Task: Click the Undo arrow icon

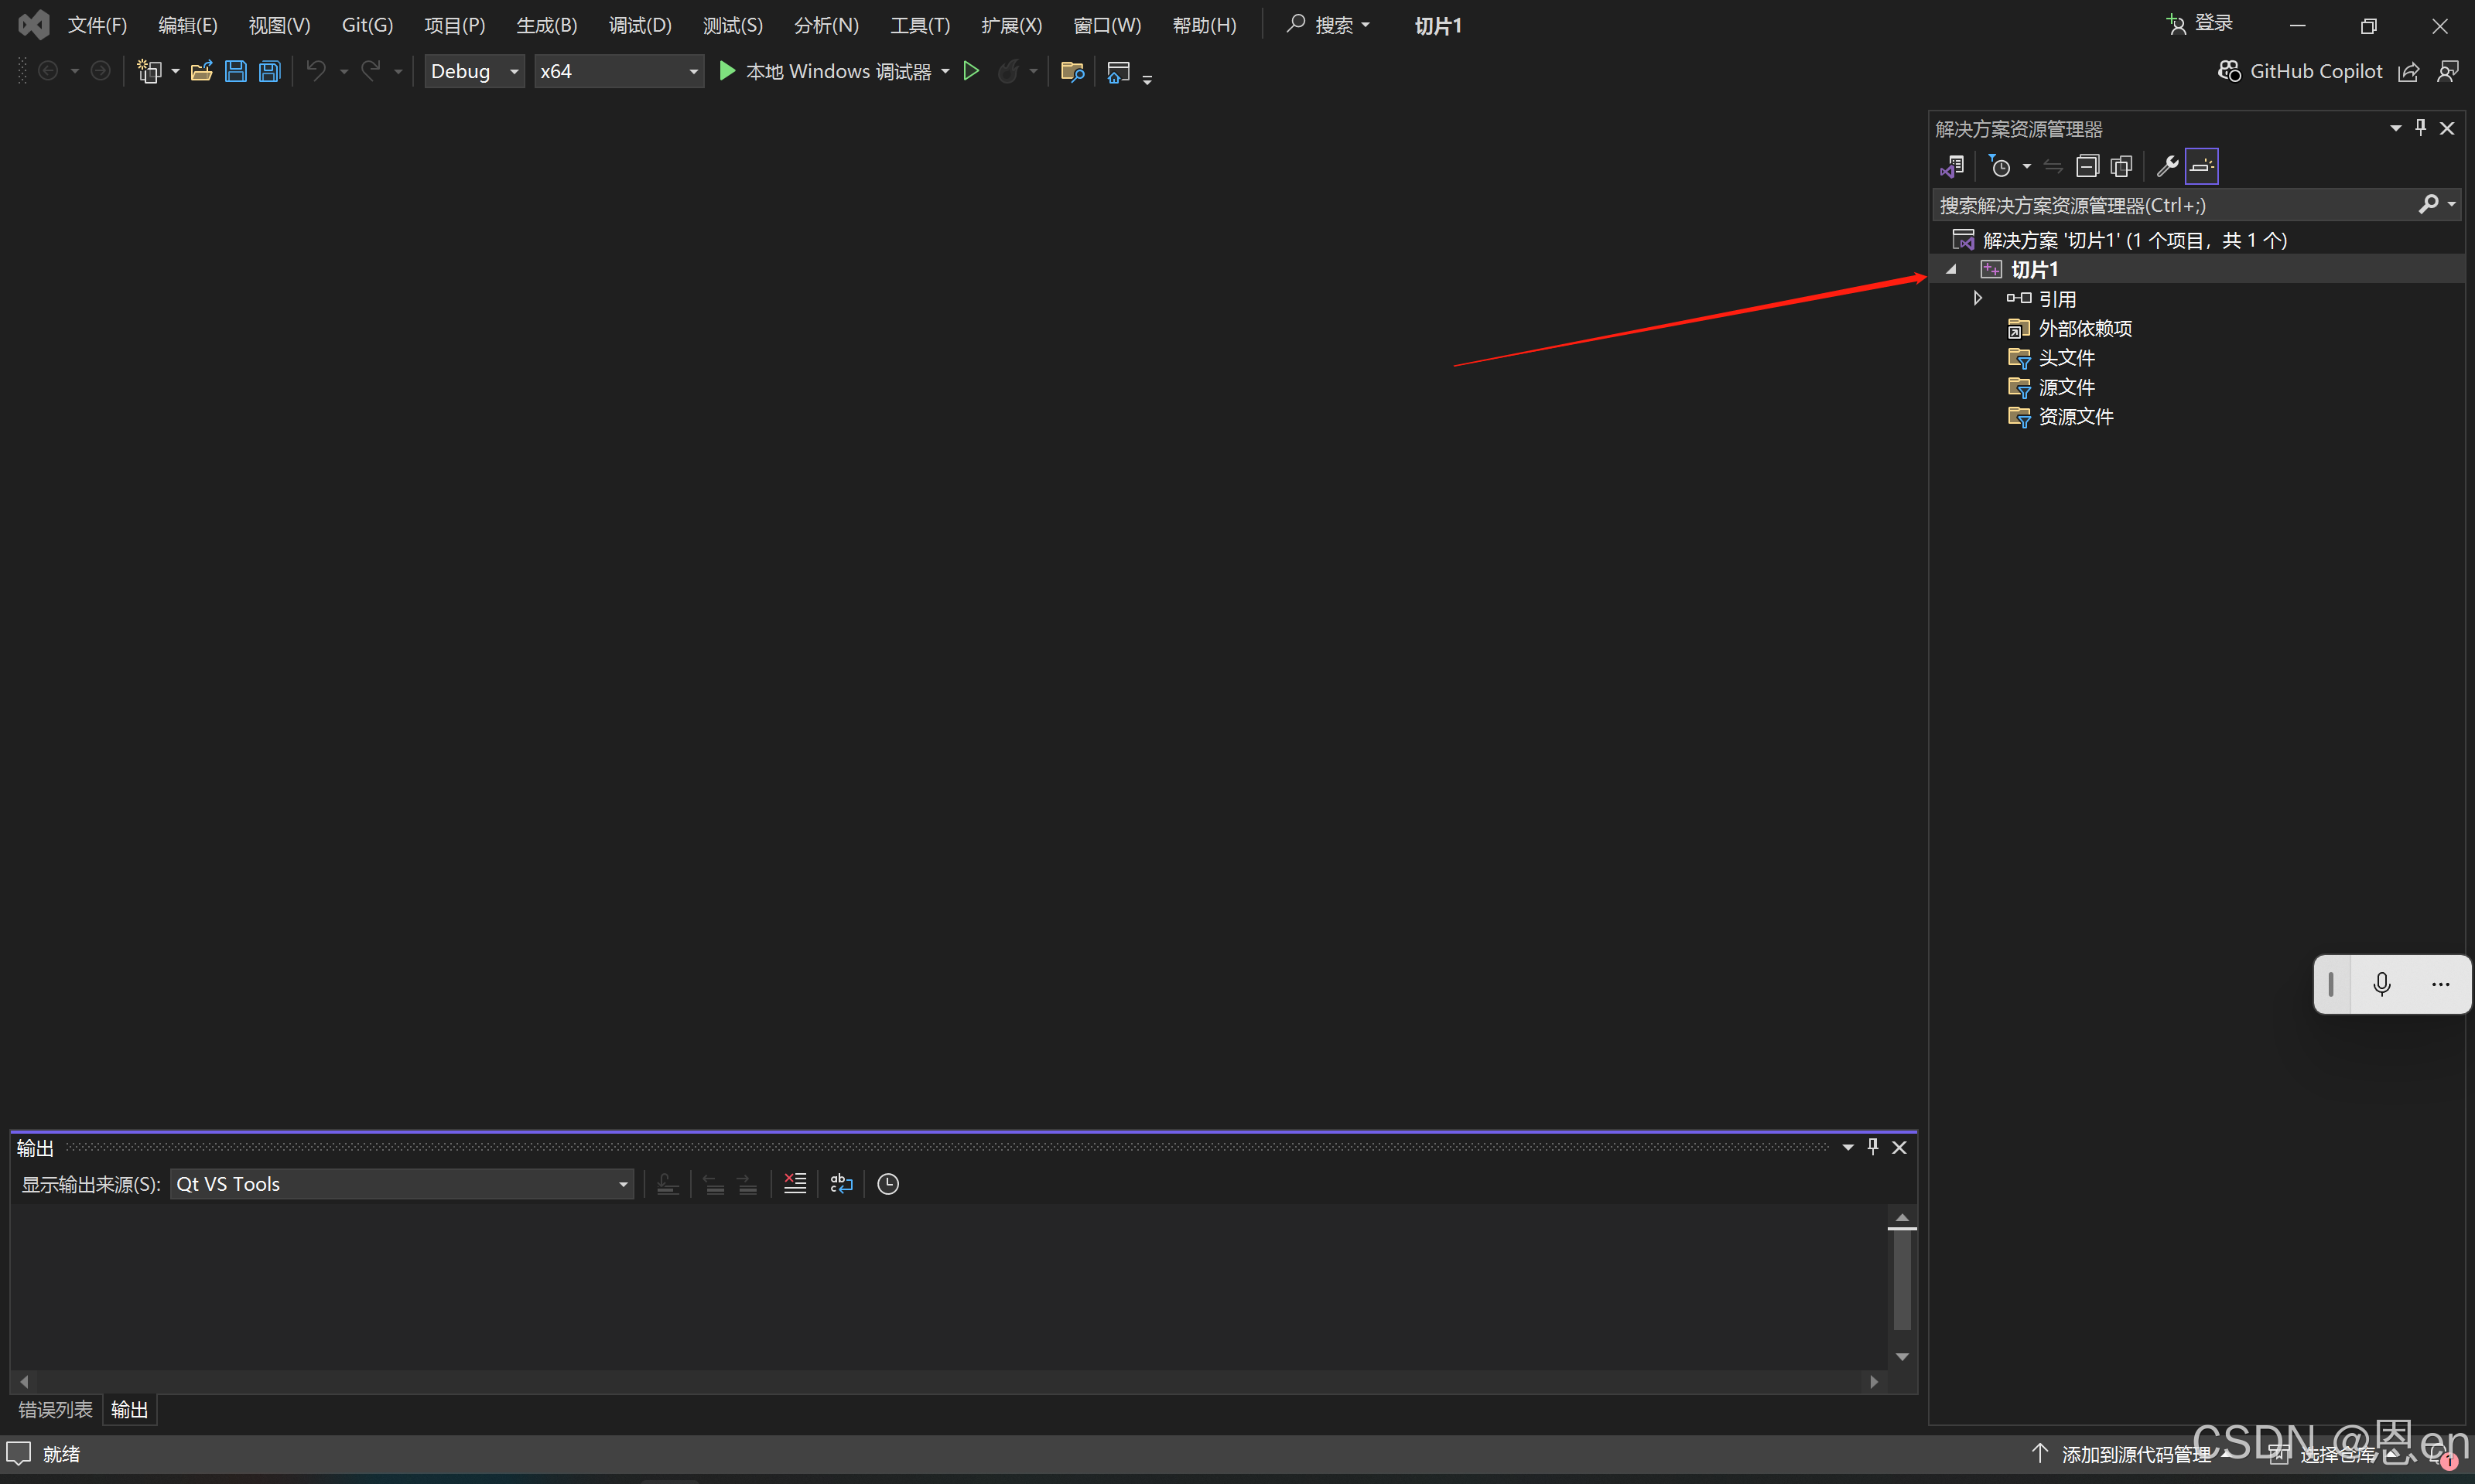Action: tap(316, 71)
